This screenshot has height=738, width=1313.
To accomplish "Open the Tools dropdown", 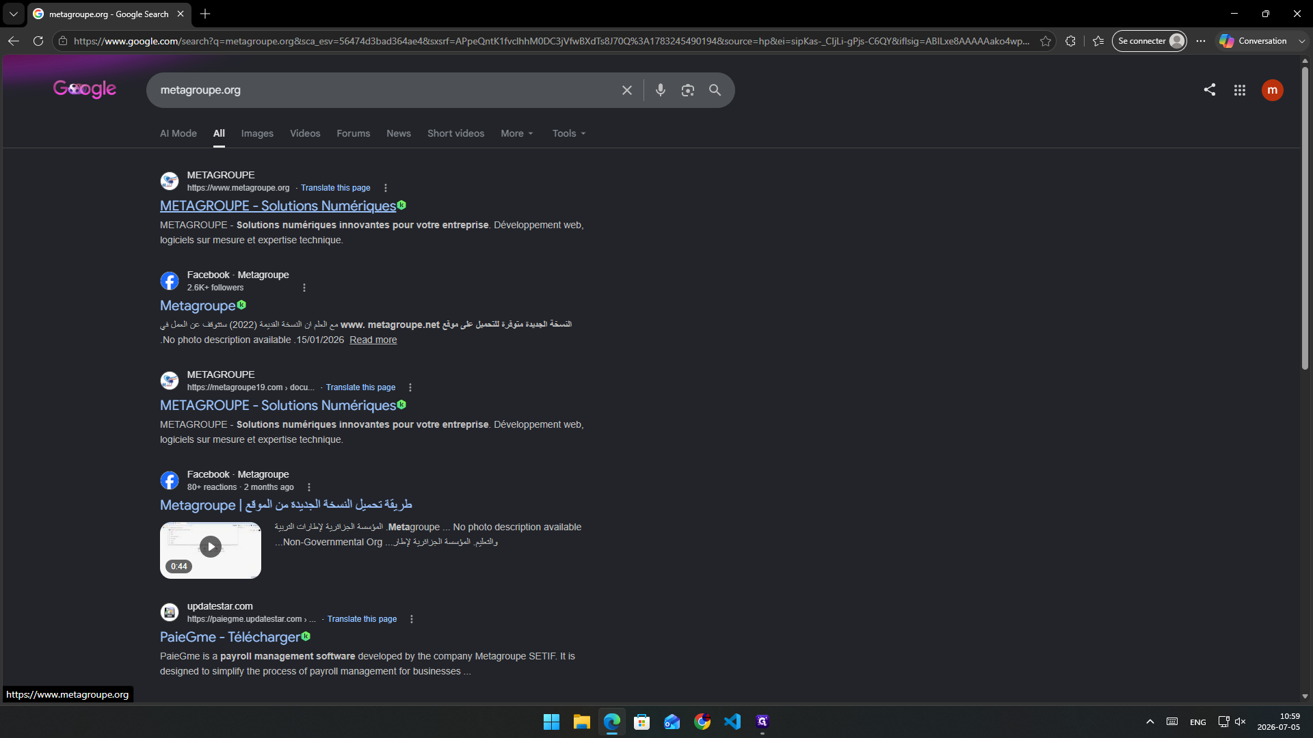I will pyautogui.click(x=569, y=133).
